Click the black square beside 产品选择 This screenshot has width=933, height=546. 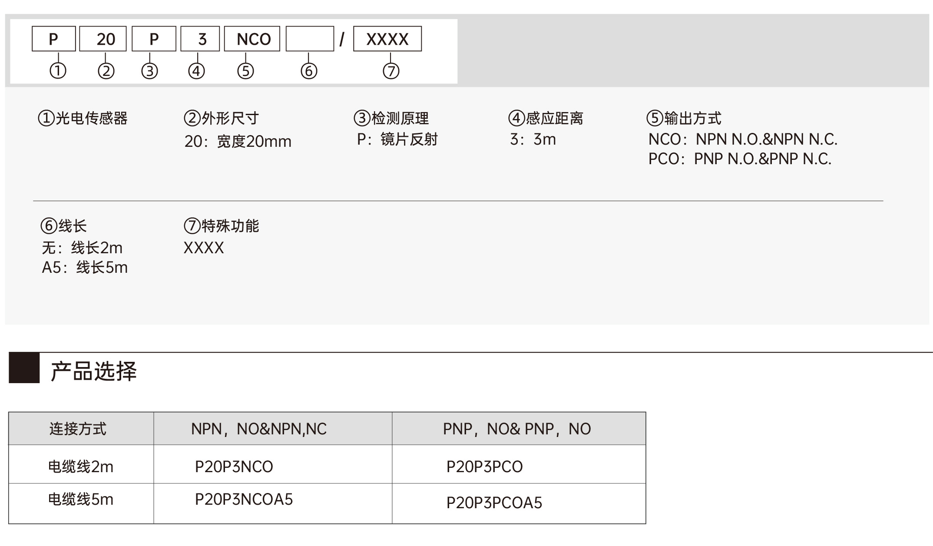[24, 368]
